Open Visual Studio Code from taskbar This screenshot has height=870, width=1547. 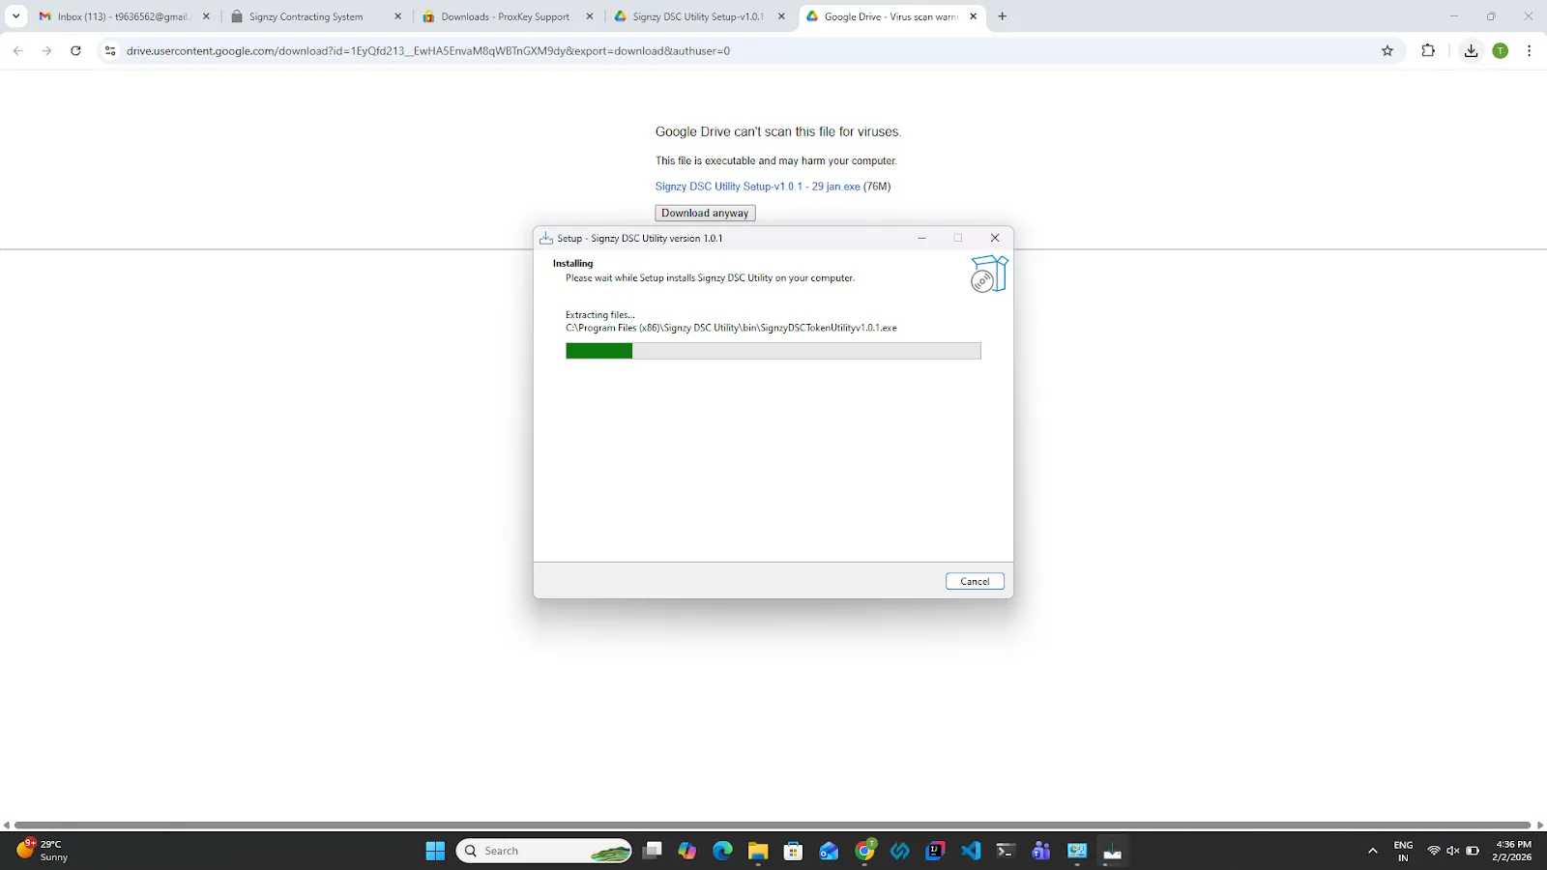click(x=971, y=851)
